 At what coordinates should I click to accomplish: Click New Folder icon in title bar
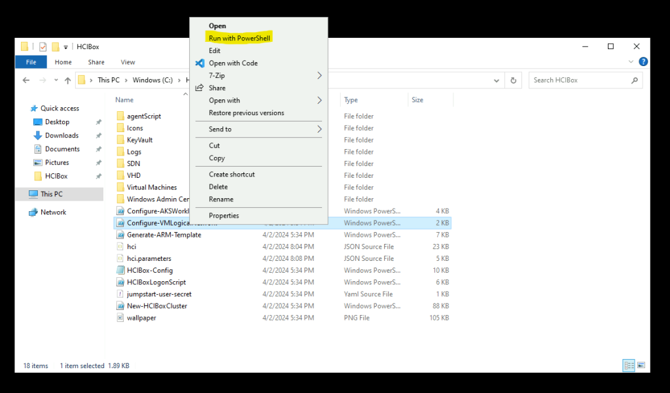55,46
